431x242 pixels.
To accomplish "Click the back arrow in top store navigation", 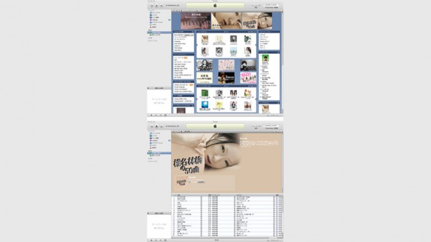I will [x=174, y=11].
